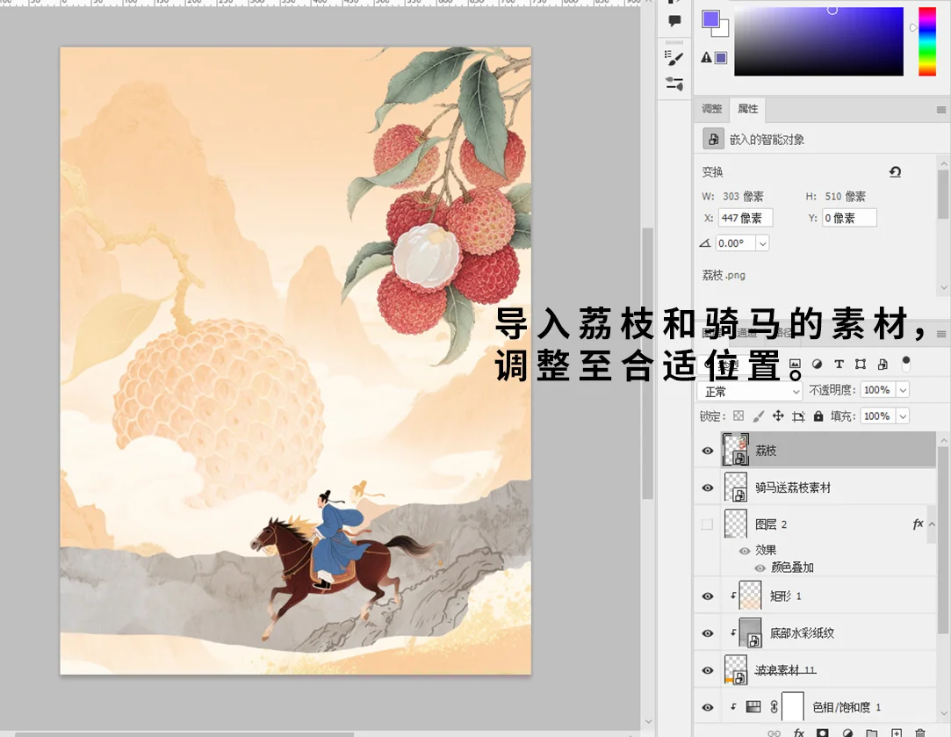The image size is (951, 737).
Task: Toggle the 颜色叠加 effect visibility
Action: click(x=760, y=567)
